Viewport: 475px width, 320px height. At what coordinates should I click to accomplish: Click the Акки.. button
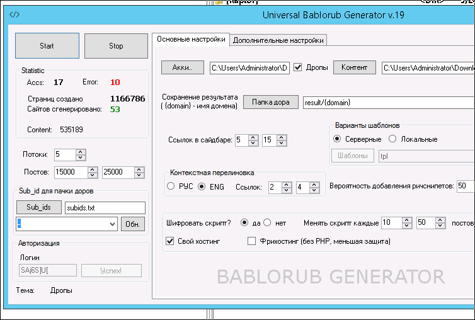[182, 67]
